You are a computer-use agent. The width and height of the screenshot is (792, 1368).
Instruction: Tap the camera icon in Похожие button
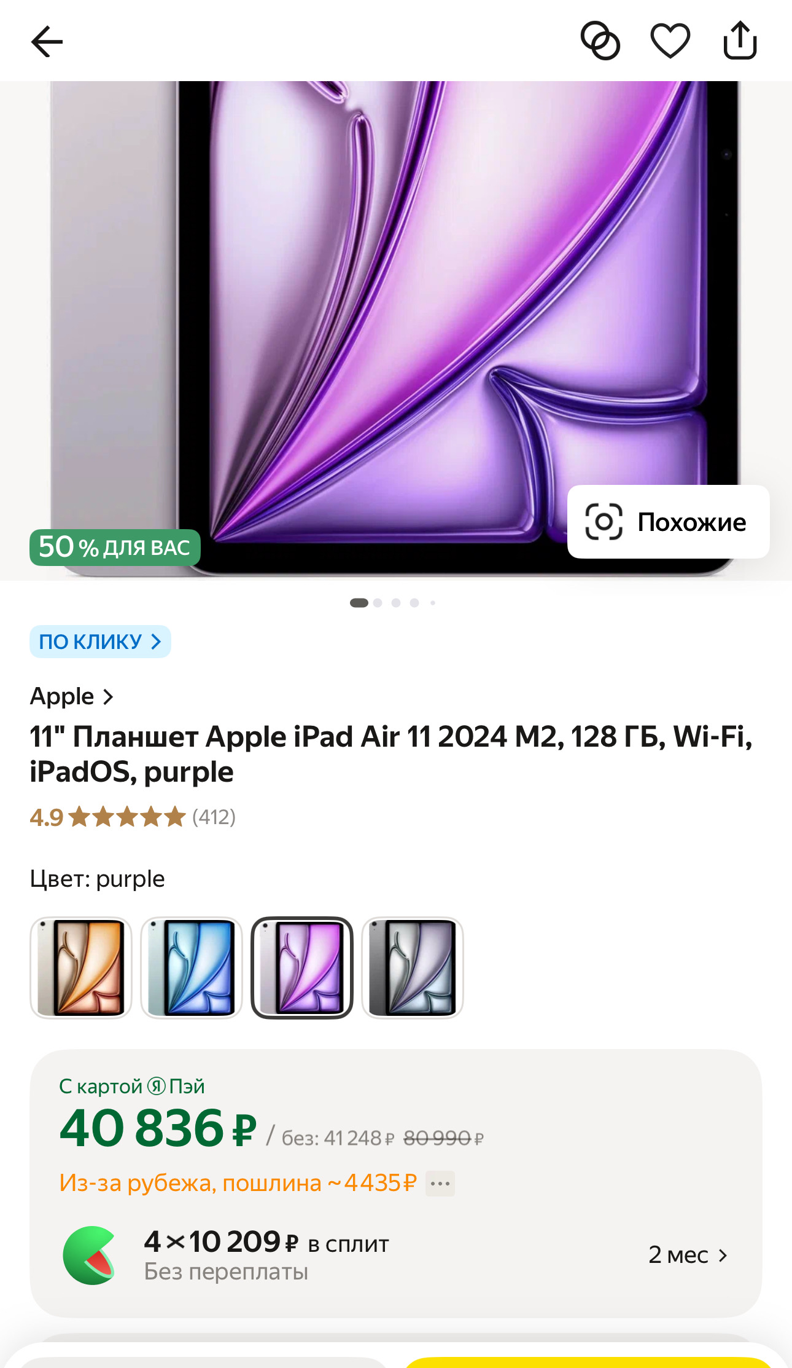pos(604,522)
